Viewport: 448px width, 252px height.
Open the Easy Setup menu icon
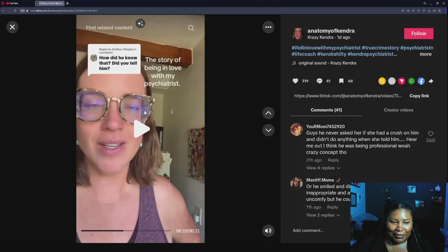click(434, 10)
